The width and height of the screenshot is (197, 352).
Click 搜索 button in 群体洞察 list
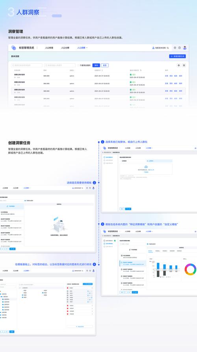click(96, 65)
